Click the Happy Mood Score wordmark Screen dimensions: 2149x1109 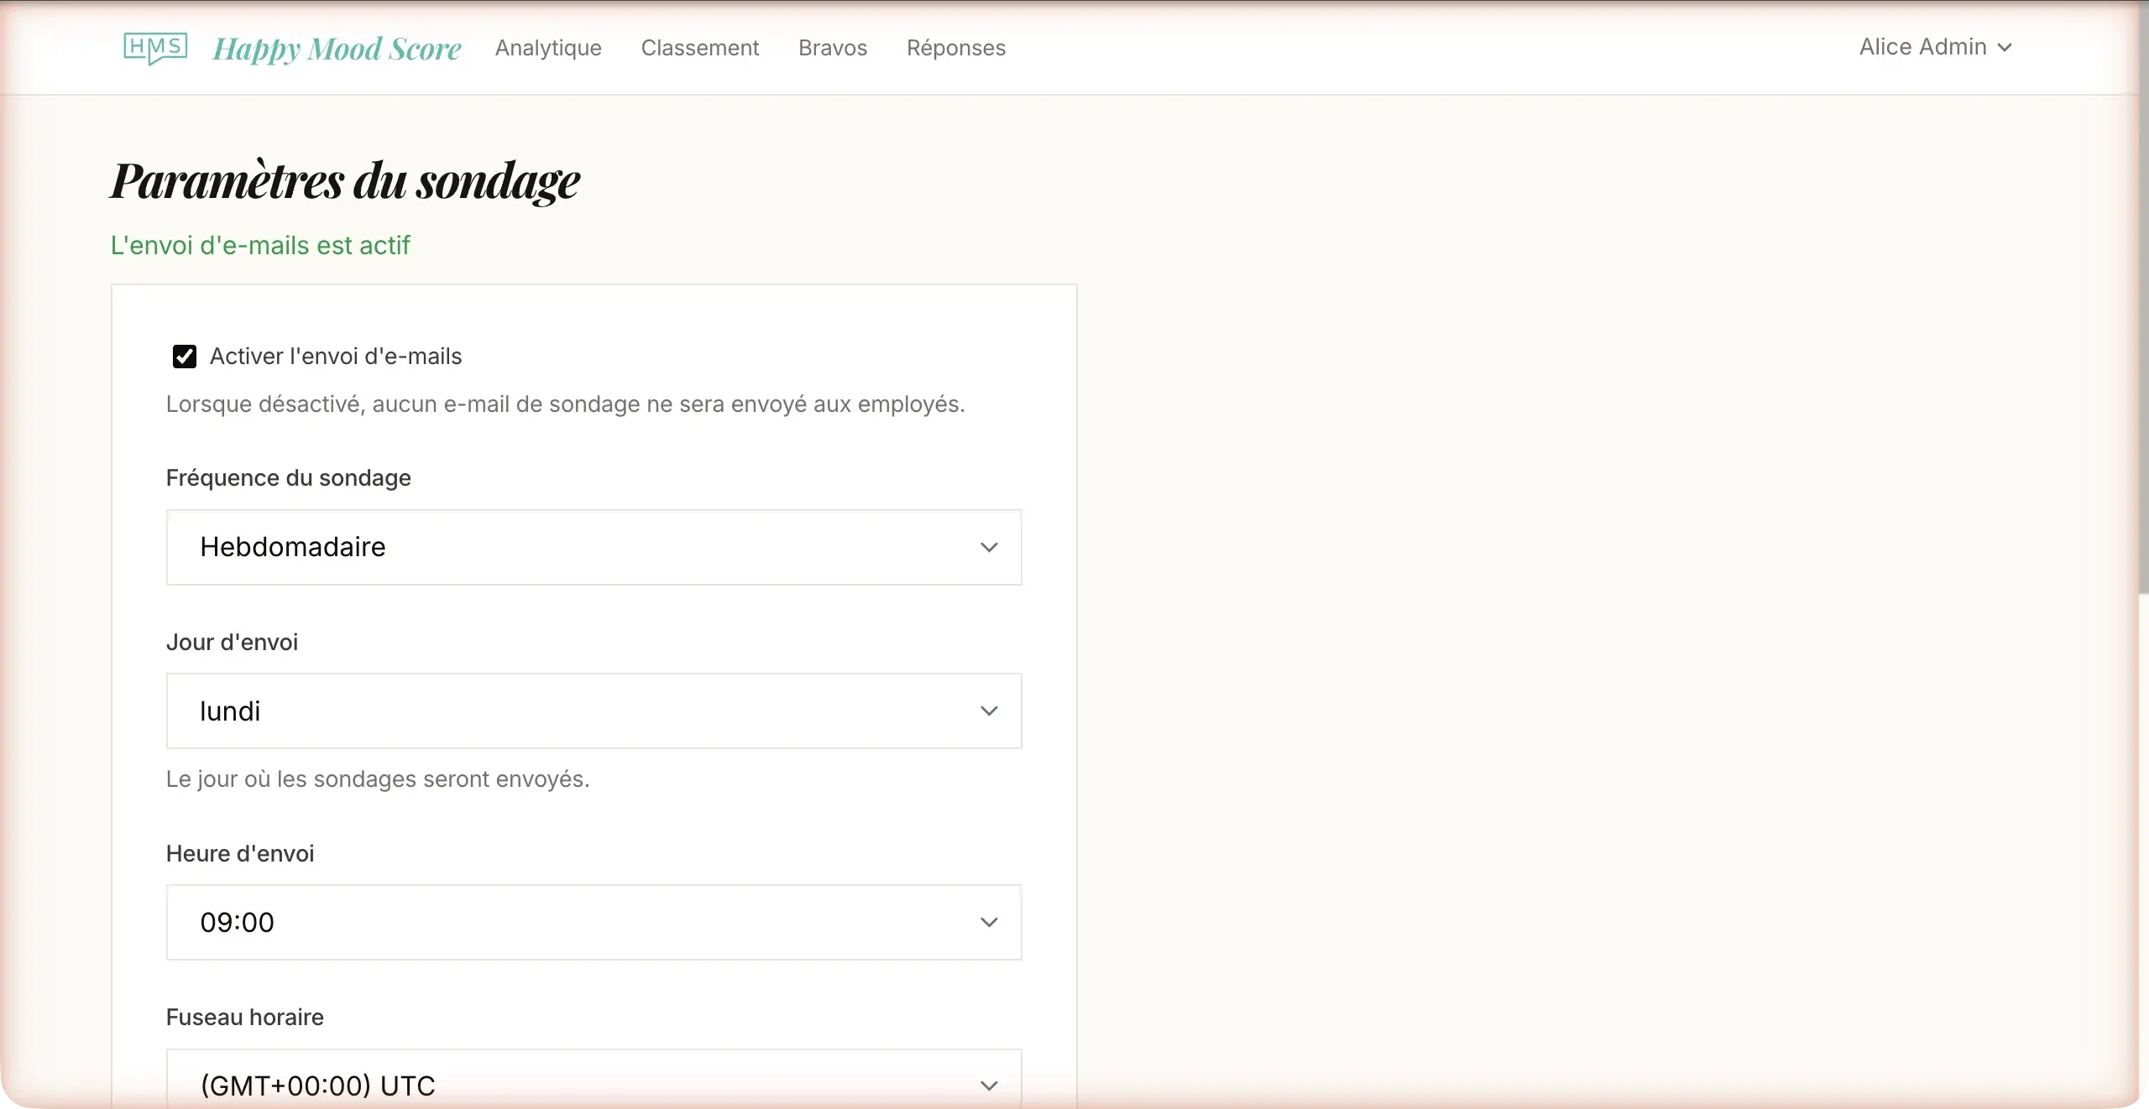[336, 48]
